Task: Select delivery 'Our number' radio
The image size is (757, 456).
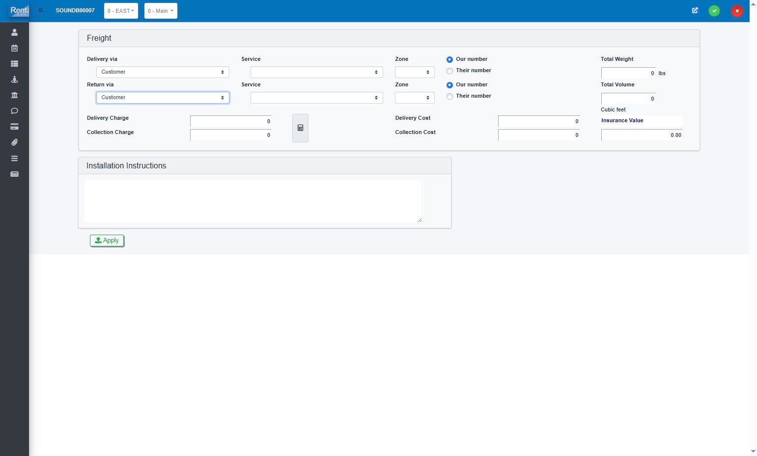Action: [449, 59]
